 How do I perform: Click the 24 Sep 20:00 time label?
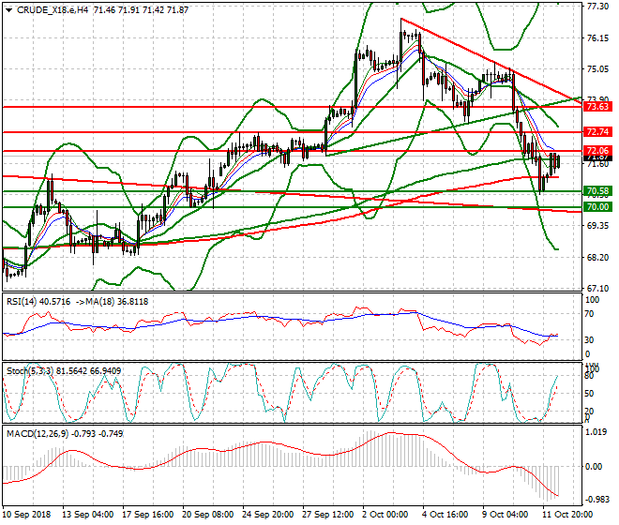point(267,515)
